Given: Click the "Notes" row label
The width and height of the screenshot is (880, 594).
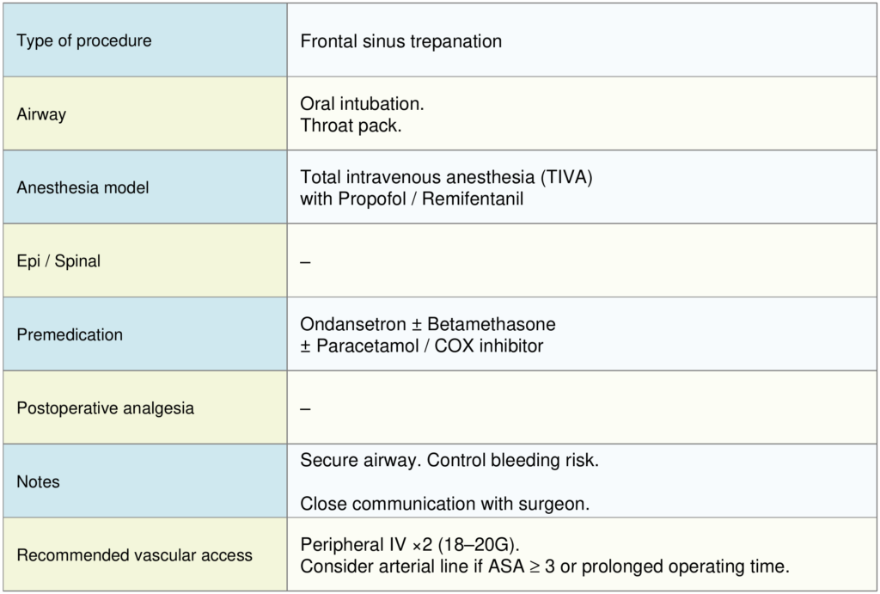Looking at the screenshot, I should pos(38,481).
